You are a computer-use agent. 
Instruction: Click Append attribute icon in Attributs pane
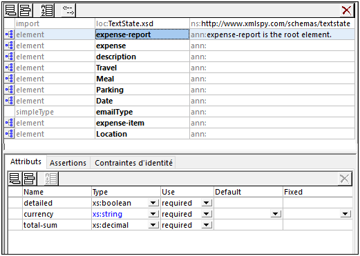click(15, 179)
